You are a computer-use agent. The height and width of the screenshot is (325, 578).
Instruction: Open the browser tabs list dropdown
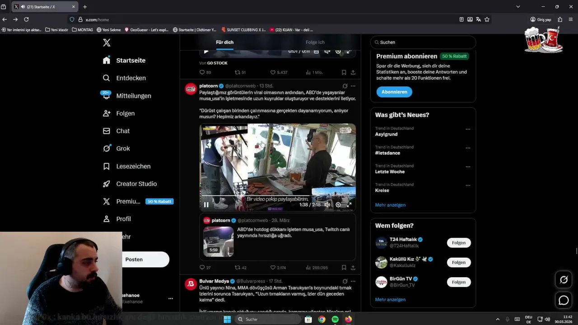tap(518, 7)
